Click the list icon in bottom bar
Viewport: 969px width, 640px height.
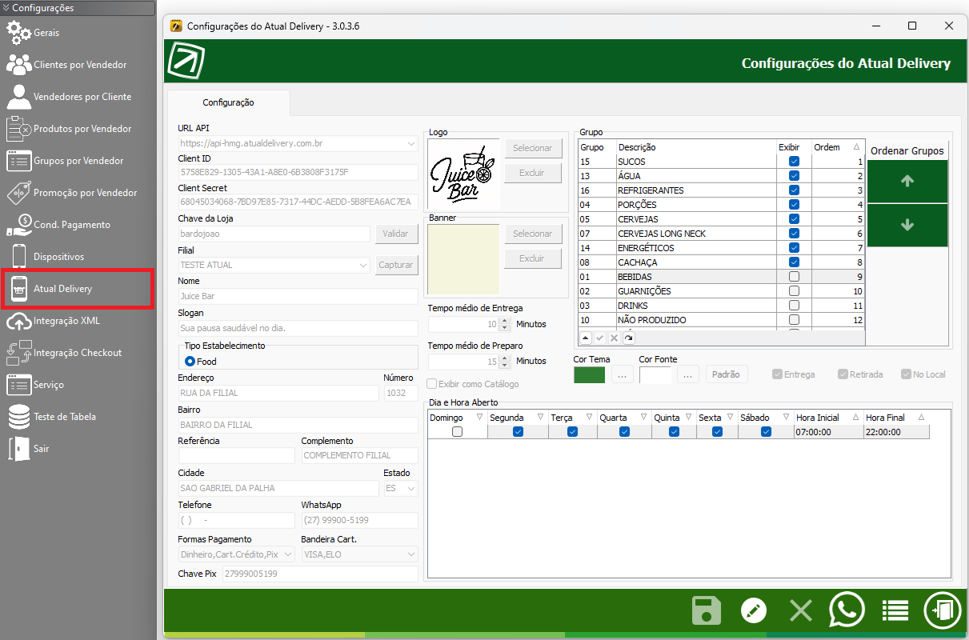[895, 611]
